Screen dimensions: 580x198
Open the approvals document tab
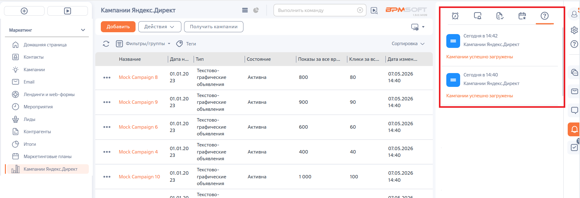tap(500, 16)
